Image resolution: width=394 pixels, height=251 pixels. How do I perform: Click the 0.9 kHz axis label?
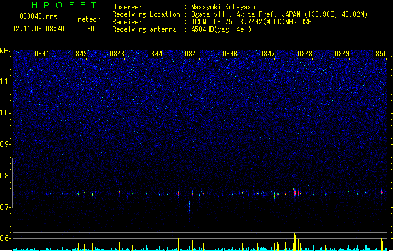click(6, 144)
